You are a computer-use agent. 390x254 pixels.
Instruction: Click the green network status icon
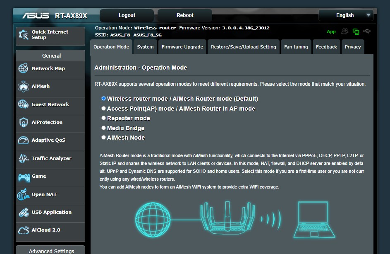[x=356, y=31]
